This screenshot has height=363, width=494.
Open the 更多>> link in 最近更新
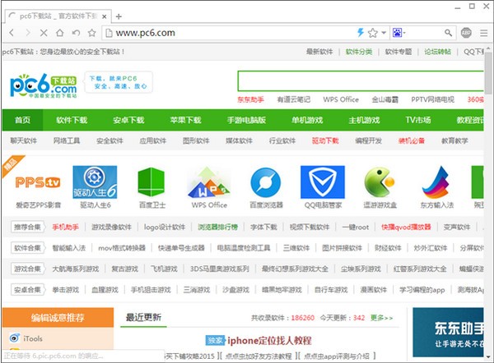(381, 317)
